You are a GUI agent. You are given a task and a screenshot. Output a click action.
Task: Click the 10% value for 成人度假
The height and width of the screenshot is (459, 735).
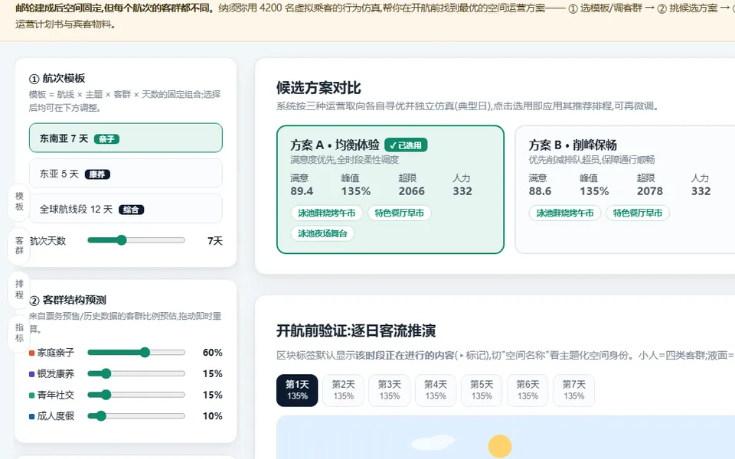(x=212, y=416)
